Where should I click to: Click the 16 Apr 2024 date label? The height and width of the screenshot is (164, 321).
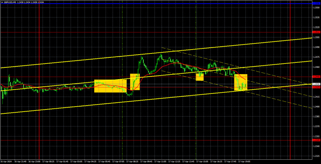click(6, 162)
